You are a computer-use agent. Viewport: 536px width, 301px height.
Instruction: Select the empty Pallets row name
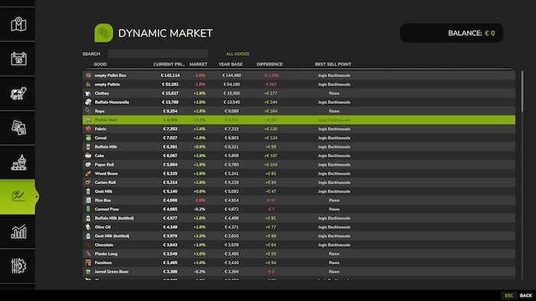[x=107, y=84]
